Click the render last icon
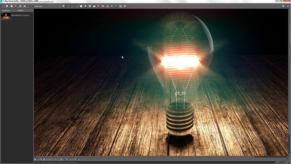 [125, 6]
